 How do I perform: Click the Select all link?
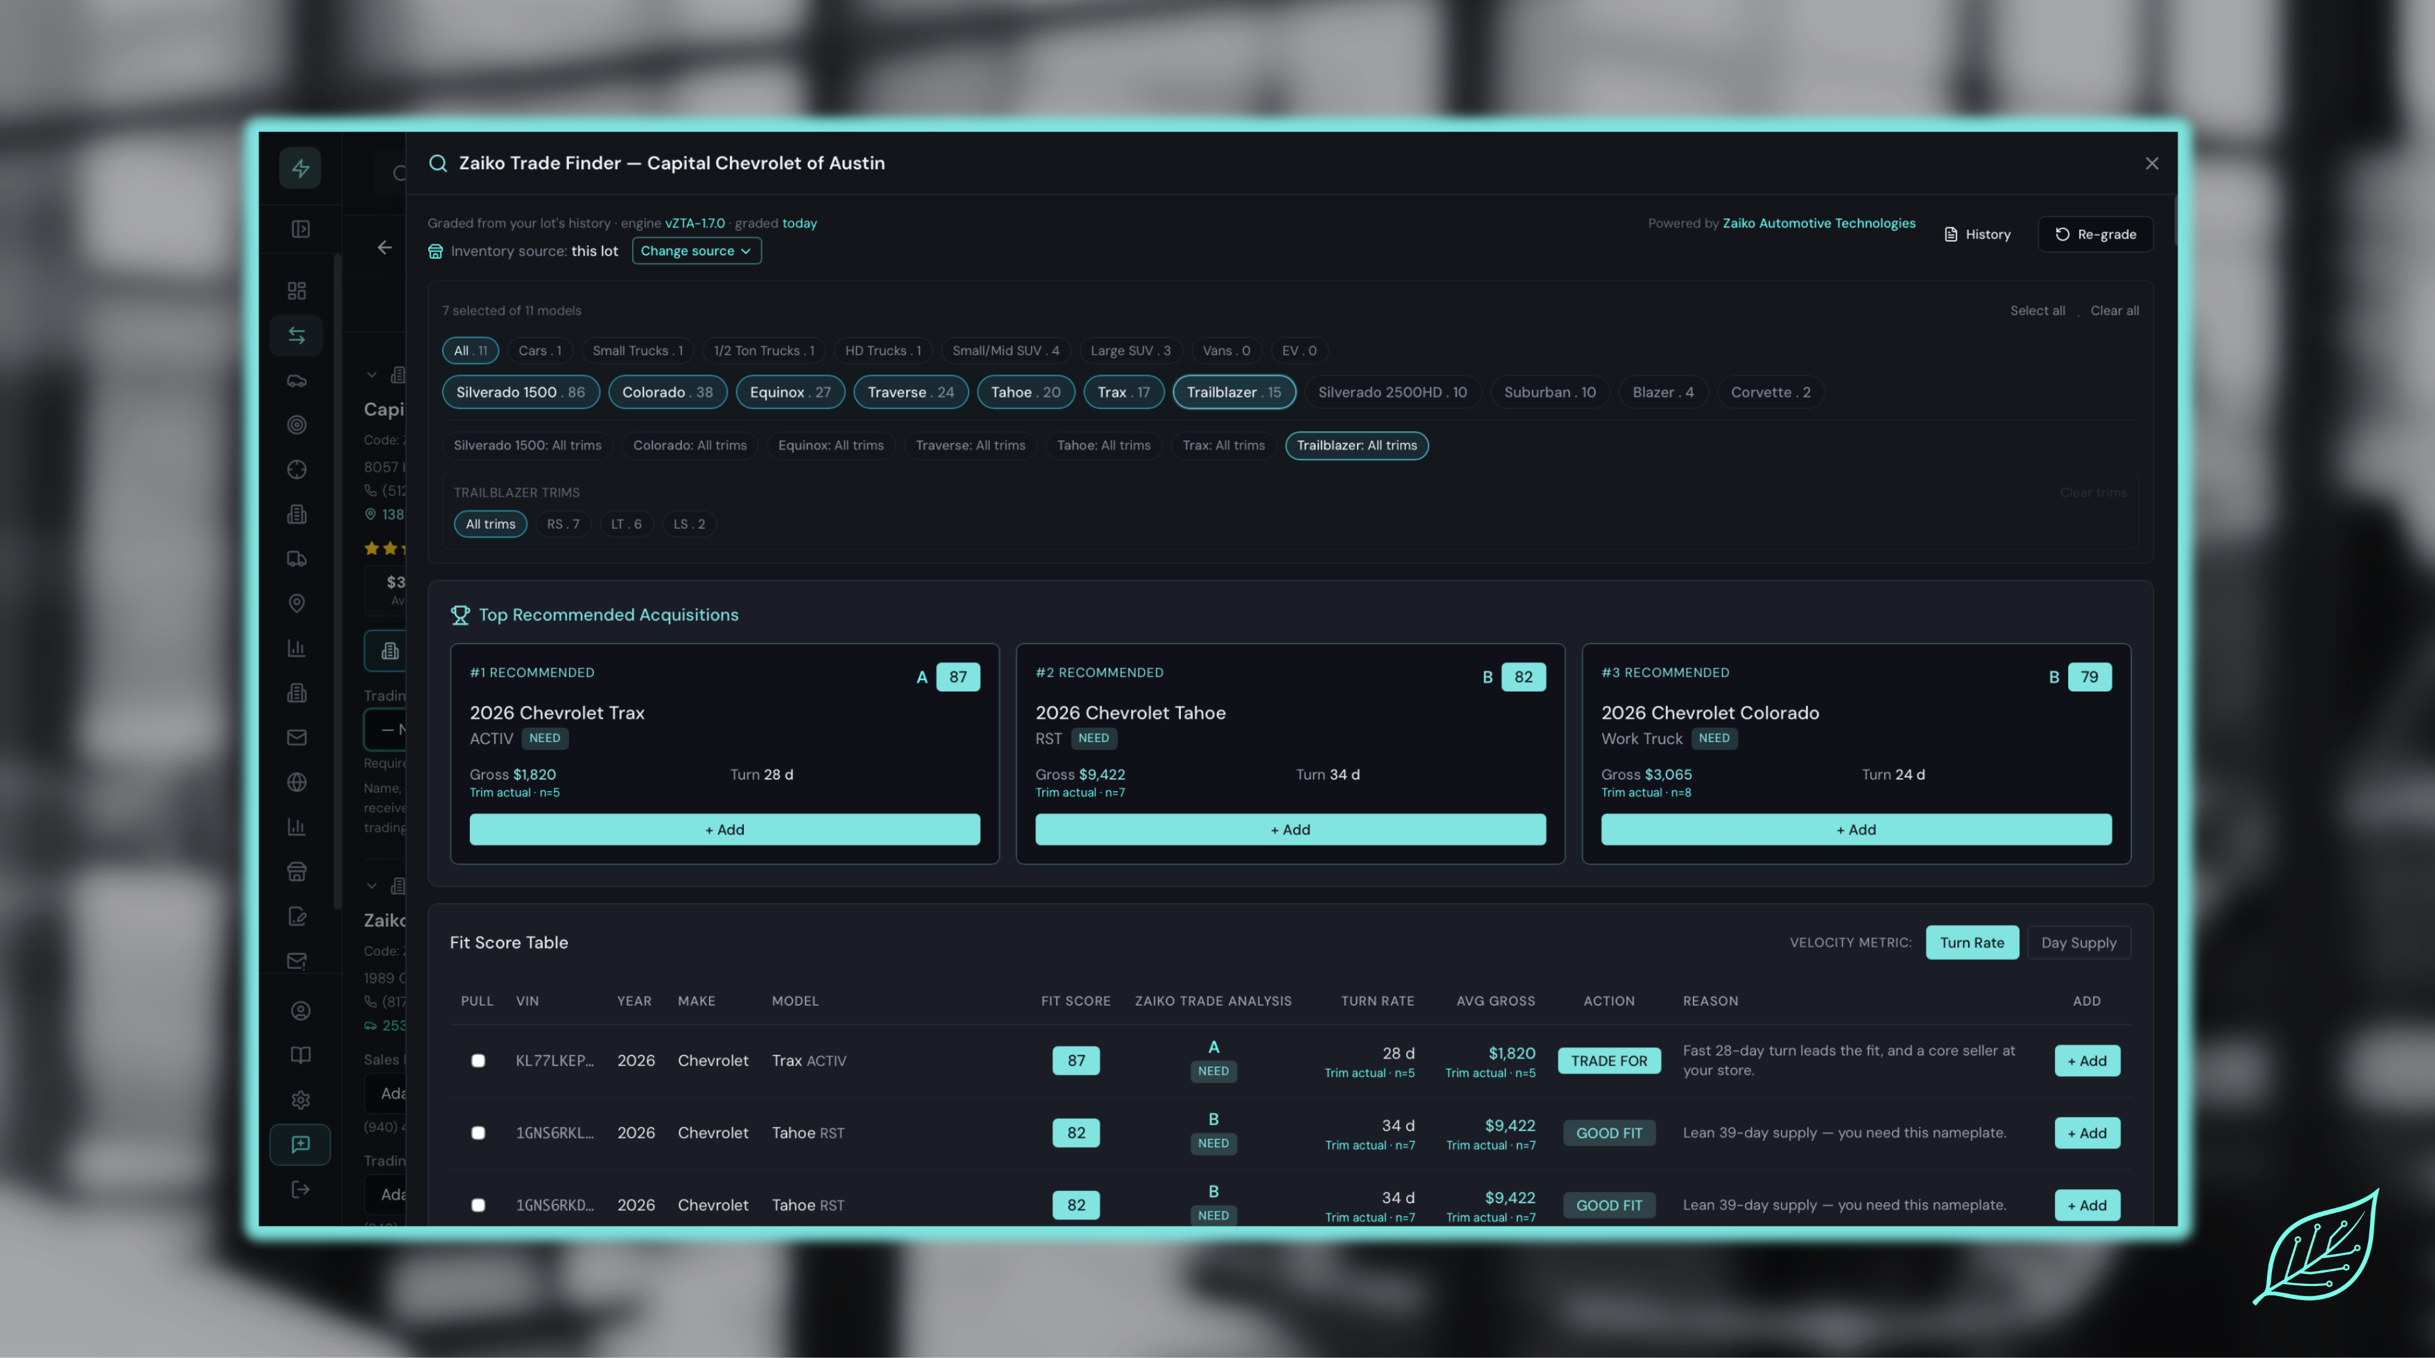2037,311
